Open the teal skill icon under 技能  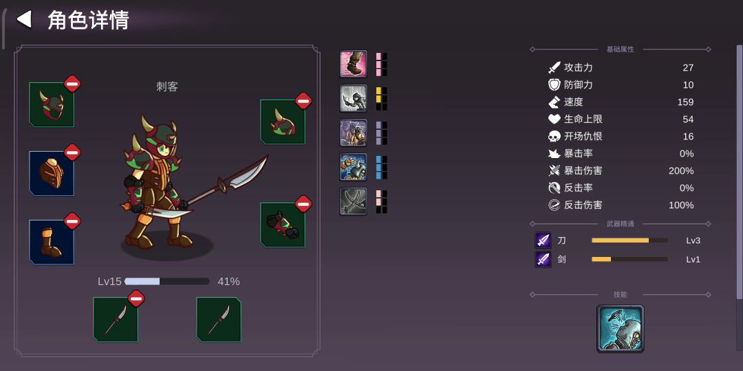pos(621,328)
